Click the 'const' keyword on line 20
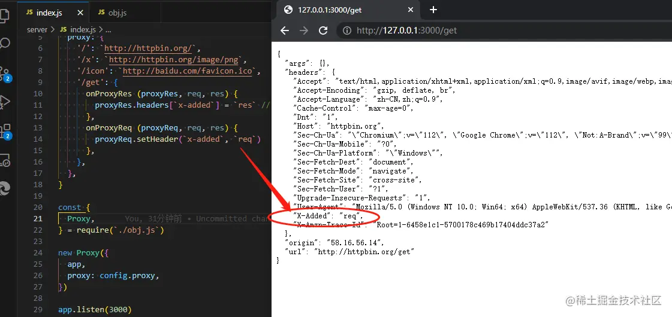This screenshot has width=672, height=317. (70, 207)
